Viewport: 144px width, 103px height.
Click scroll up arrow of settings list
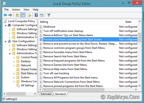tap(140, 21)
